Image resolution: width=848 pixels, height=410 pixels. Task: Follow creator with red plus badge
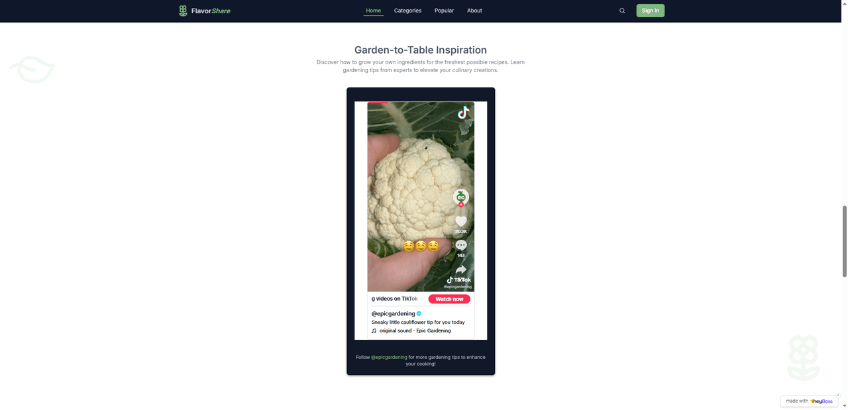click(x=461, y=205)
